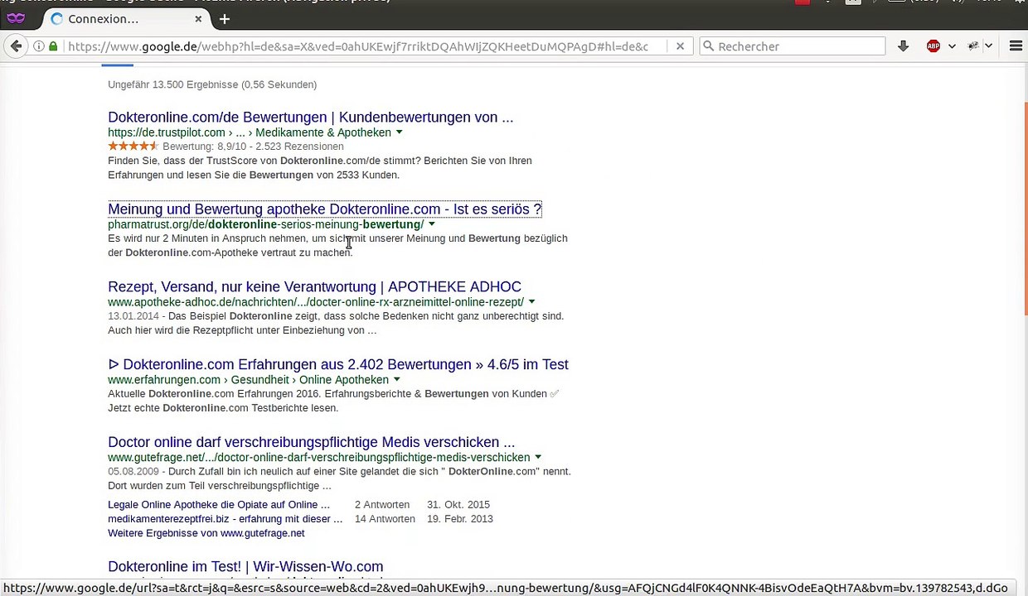Image resolution: width=1028 pixels, height=596 pixels.
Task: Click the Ungefähr 13.500 Ergebnisse text
Action: [212, 84]
